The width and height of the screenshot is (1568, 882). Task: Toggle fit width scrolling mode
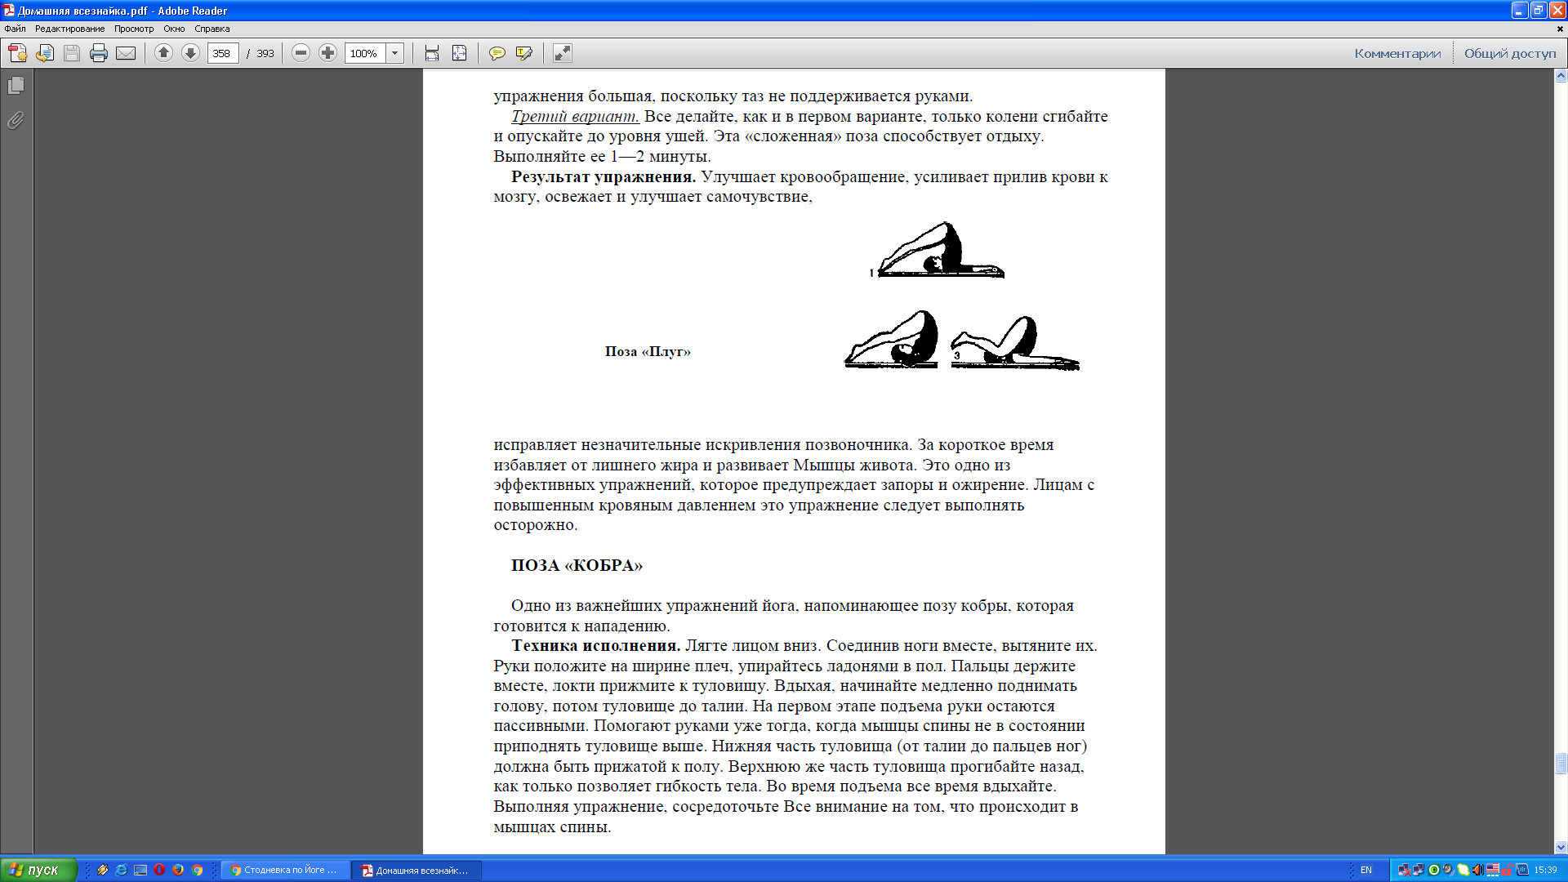click(x=432, y=53)
